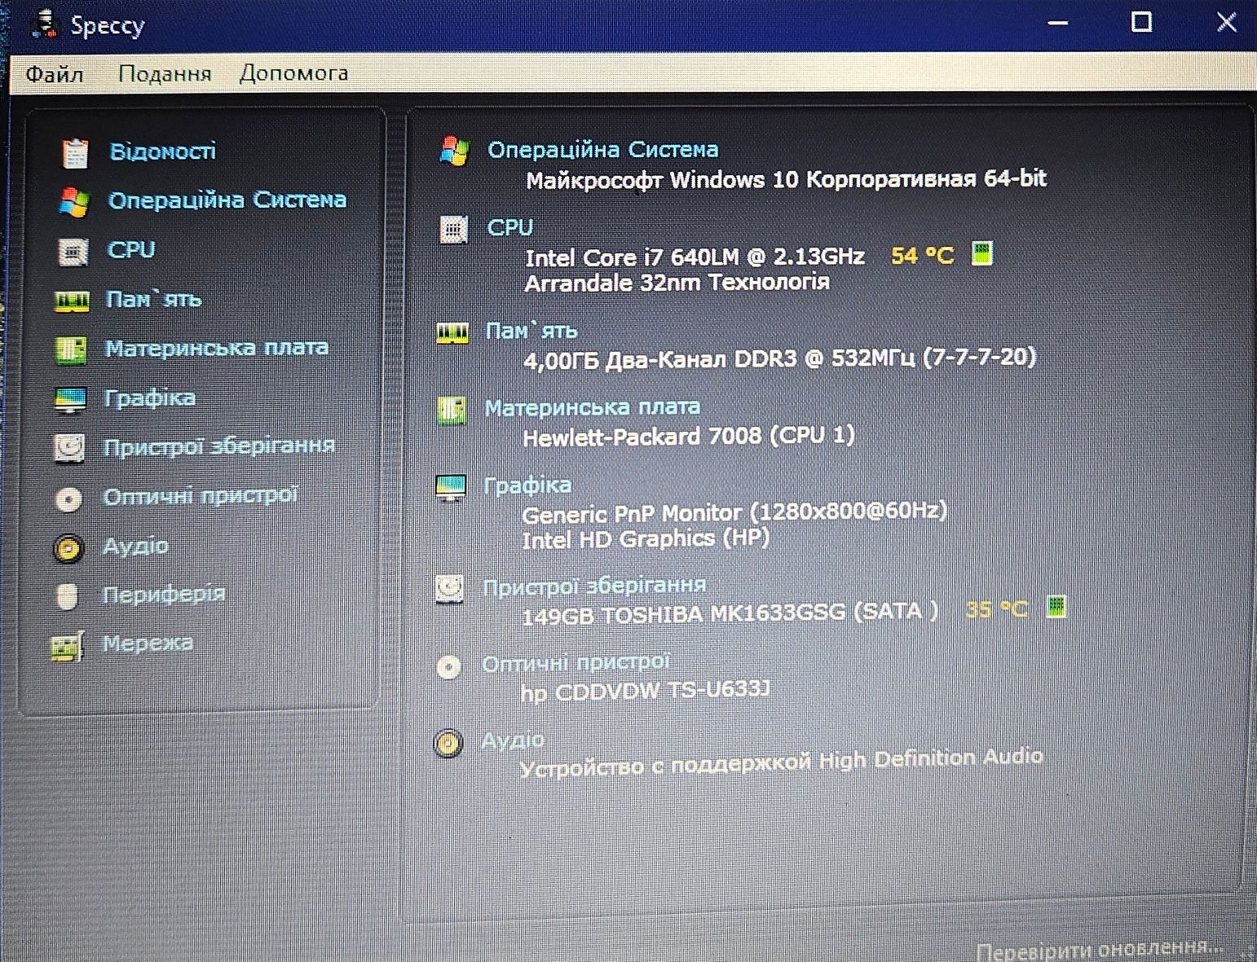Open the Операційна Система summary heading link
This screenshot has width=1257, height=962.
point(603,149)
